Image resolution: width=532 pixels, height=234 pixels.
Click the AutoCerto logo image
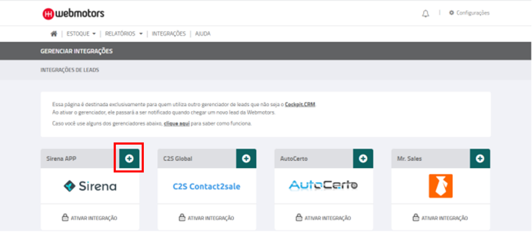[323, 185]
